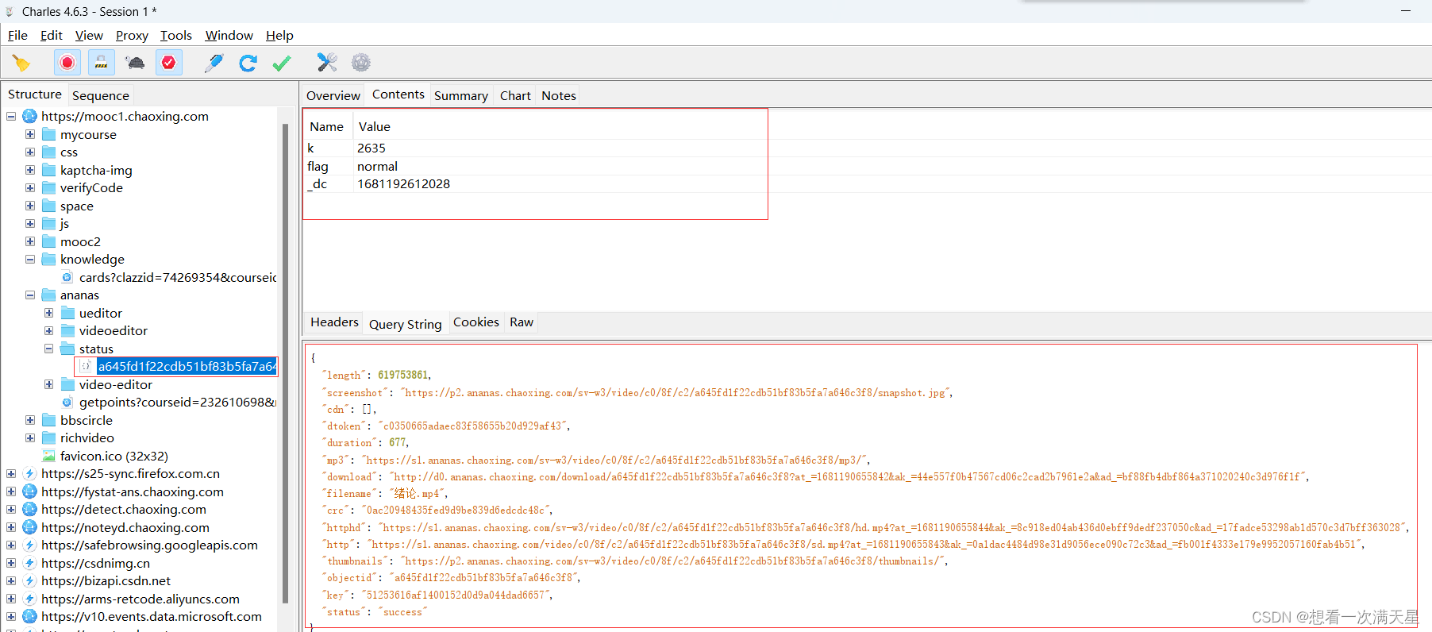This screenshot has width=1432, height=632.
Task: Open the View menu
Action: point(89,35)
